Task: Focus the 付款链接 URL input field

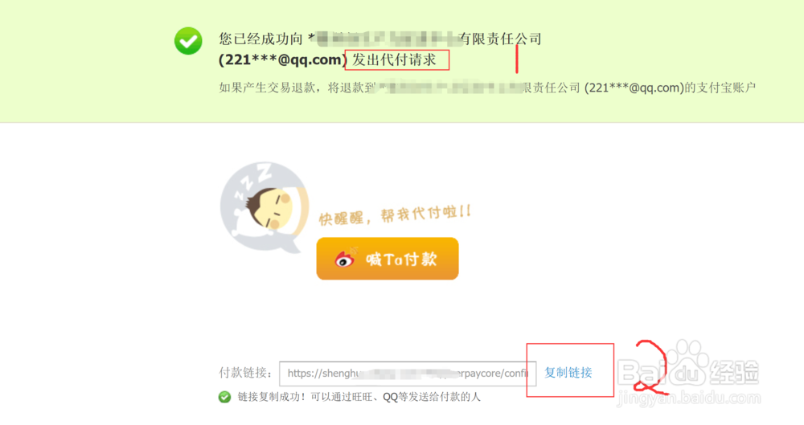Action: pos(408,374)
